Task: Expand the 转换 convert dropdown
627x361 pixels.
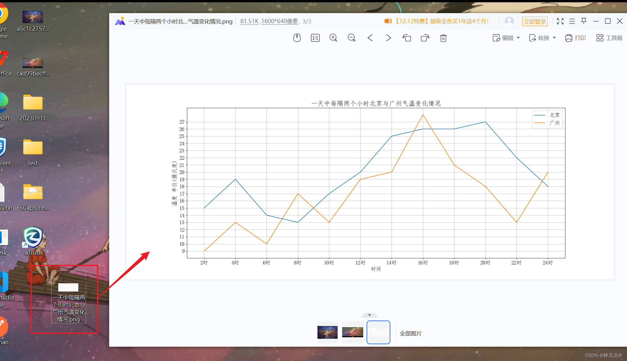Action: coord(554,38)
